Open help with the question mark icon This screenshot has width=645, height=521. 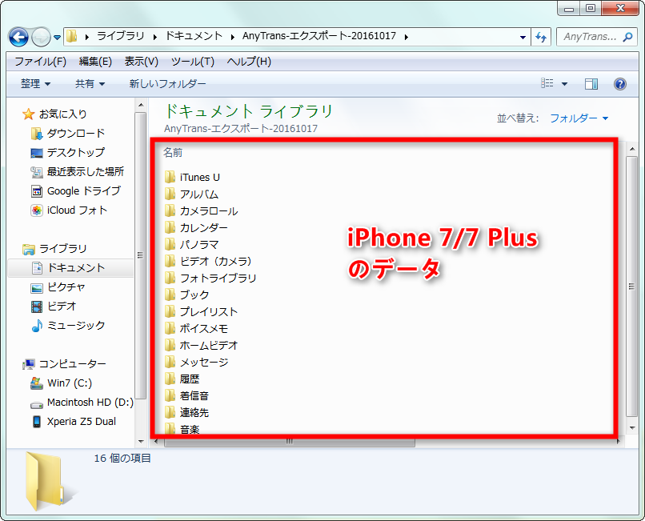point(620,84)
